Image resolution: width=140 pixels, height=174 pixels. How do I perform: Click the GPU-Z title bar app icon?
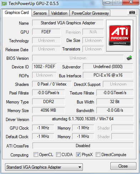coord(4,4)
